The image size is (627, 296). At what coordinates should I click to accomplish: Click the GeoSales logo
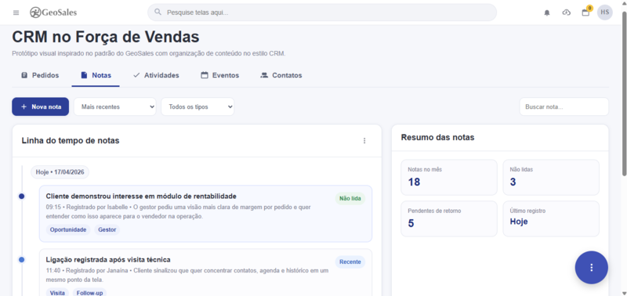point(53,13)
